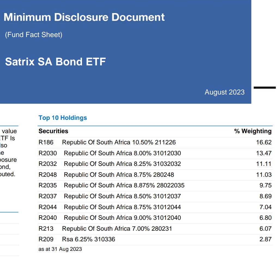Image resolution: width=280 pixels, height=259 pixels.
Task: Click 'Republic Of South Africa 8.875% 28022035'
Action: 124,185
